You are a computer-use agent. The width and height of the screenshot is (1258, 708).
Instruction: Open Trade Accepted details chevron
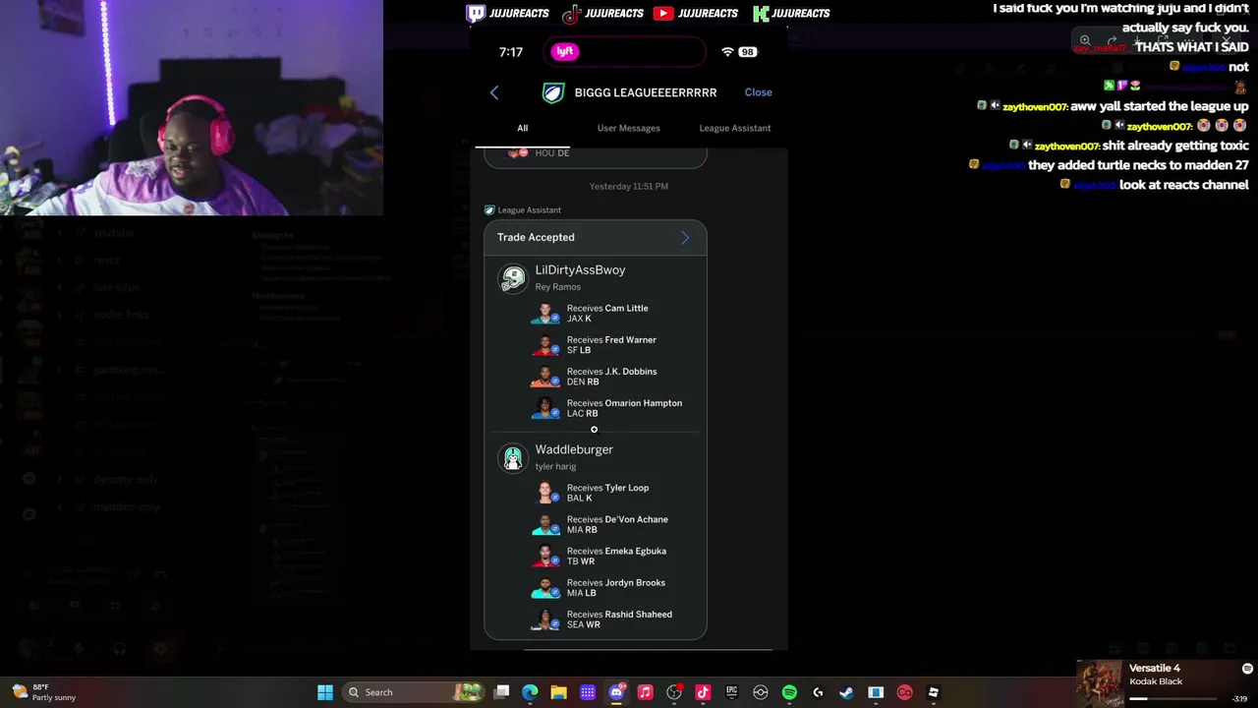(x=685, y=237)
